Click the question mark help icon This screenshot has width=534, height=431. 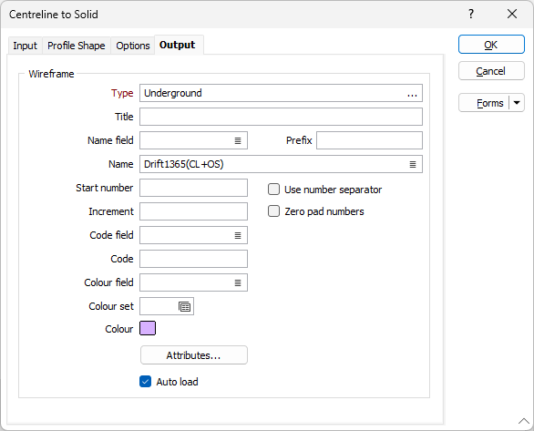click(x=471, y=14)
